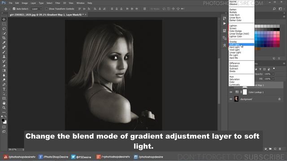Open the Filter menu

pyautogui.click(x=58, y=3)
